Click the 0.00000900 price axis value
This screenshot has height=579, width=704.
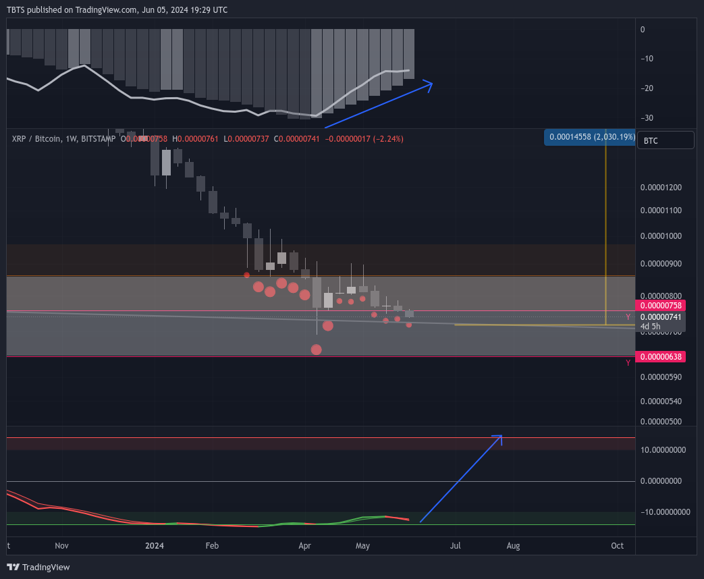coord(661,264)
